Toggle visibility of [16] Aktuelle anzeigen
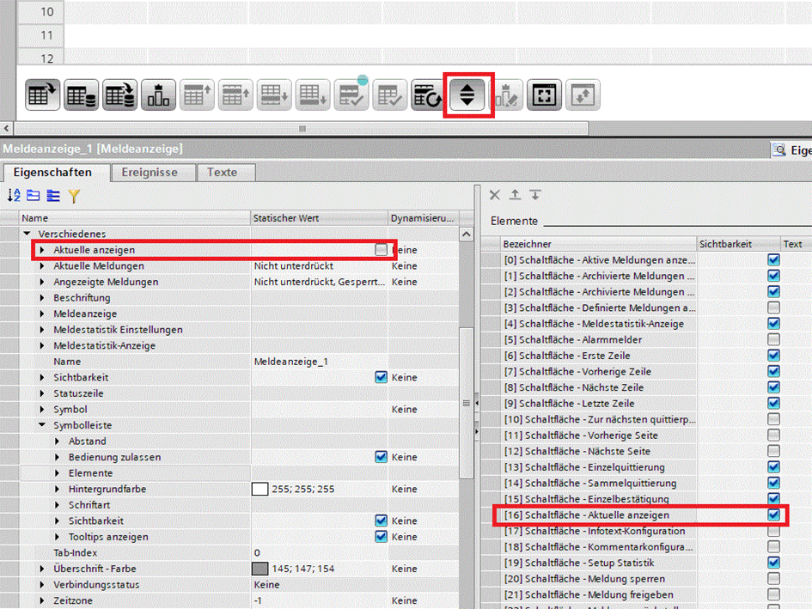812x609 pixels. click(773, 515)
